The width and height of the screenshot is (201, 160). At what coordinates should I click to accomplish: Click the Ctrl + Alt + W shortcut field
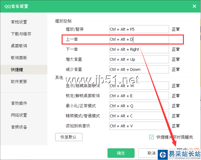pyautogui.click(x=139, y=85)
